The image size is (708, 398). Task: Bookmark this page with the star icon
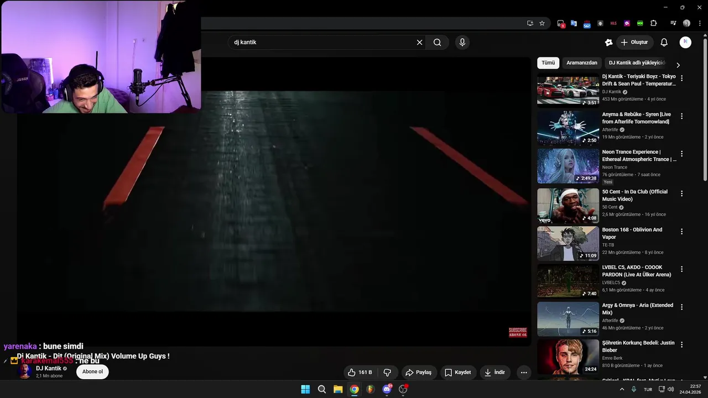542,23
